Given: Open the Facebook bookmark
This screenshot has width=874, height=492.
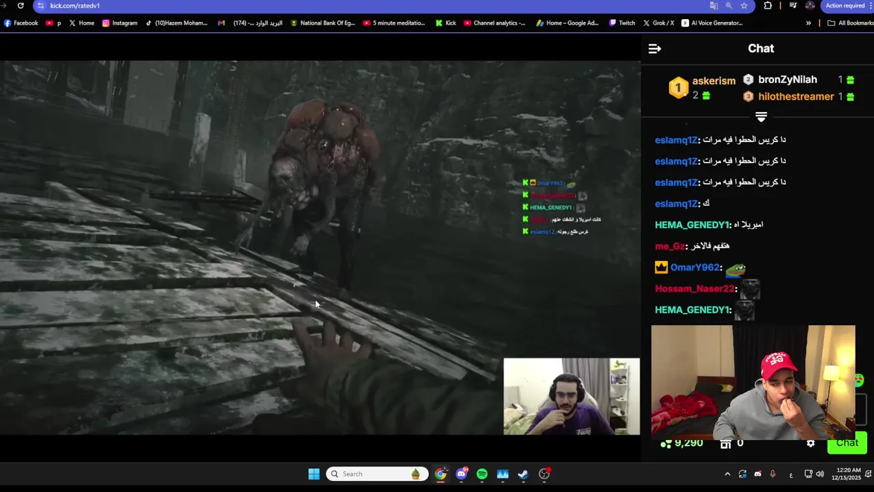Looking at the screenshot, I should pos(20,23).
